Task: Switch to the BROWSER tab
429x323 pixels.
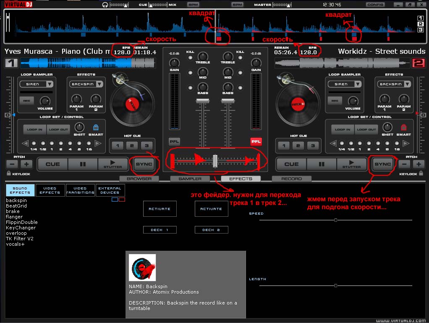Action: pos(139,179)
